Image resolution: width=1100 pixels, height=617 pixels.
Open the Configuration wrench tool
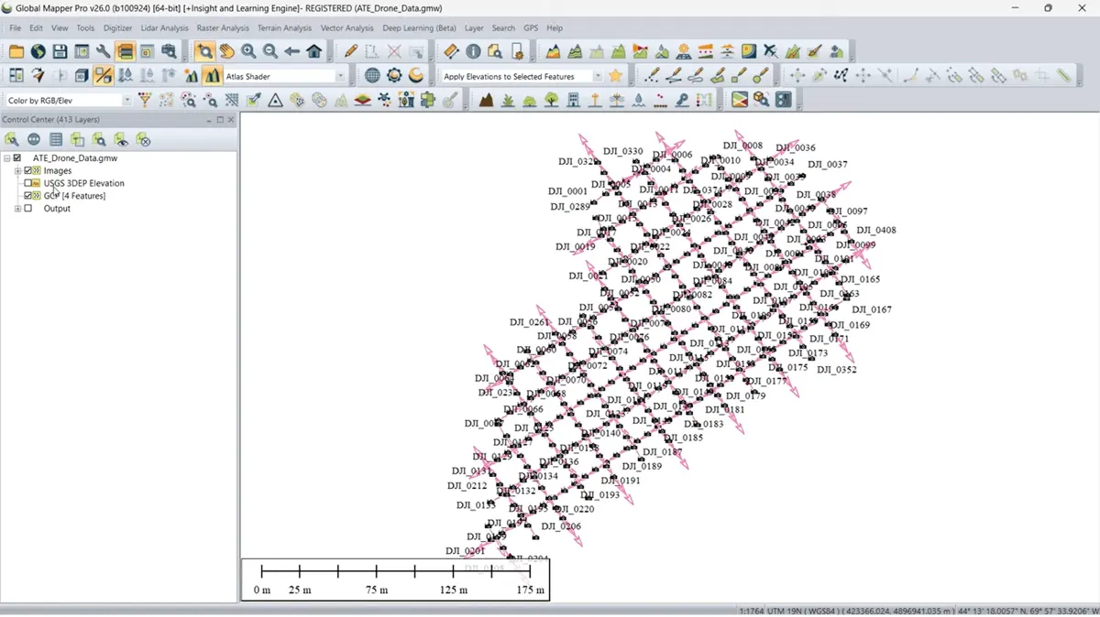coord(104,51)
